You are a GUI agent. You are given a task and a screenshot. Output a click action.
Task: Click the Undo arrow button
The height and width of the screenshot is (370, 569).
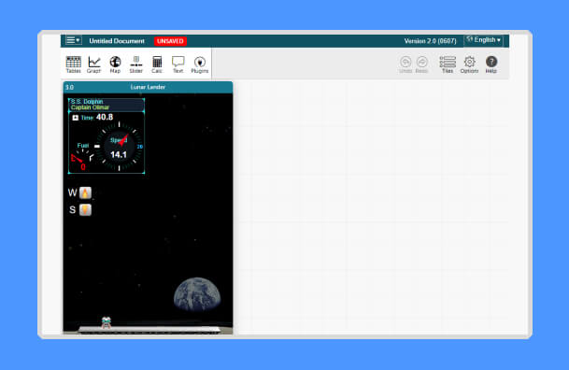[x=405, y=64]
